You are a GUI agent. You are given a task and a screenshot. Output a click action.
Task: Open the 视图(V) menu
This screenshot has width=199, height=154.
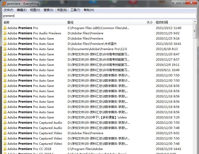pyautogui.click(x=35, y=10)
